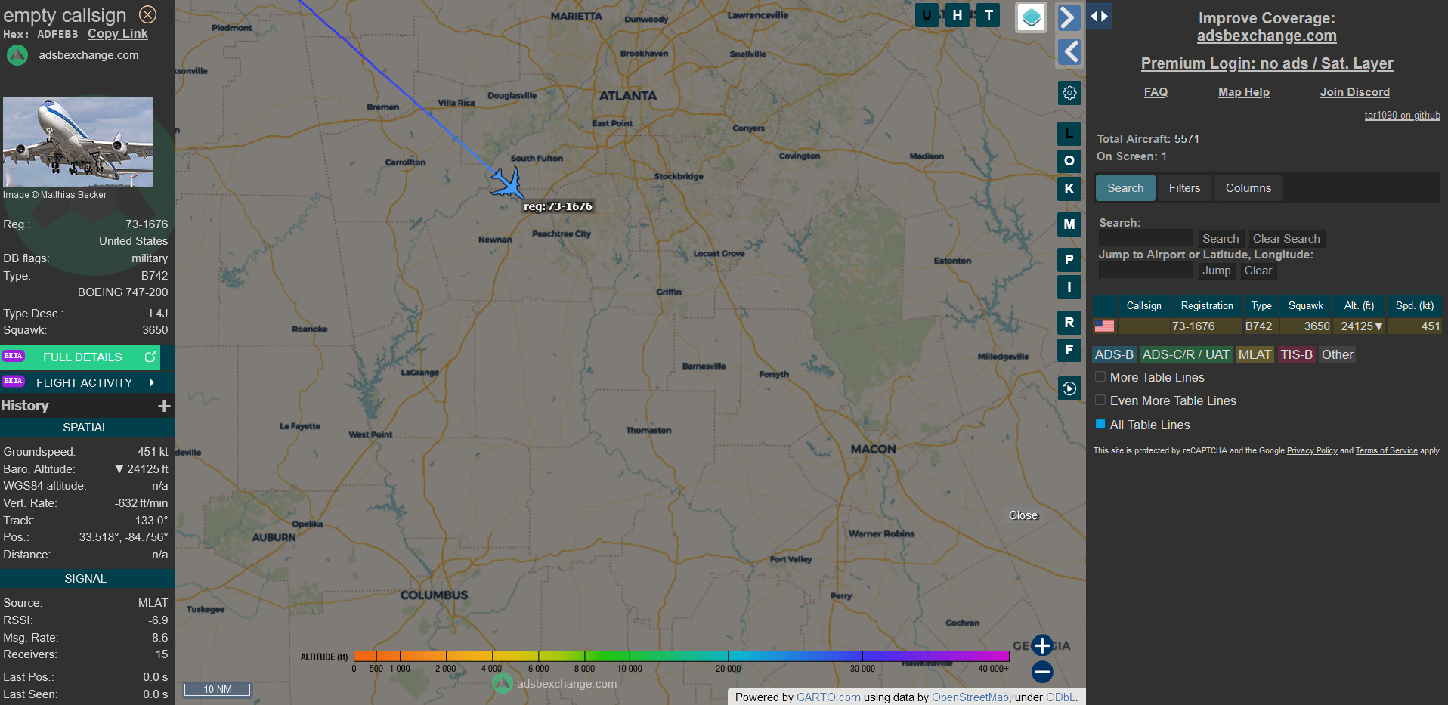Open the Filters tab

click(1184, 188)
